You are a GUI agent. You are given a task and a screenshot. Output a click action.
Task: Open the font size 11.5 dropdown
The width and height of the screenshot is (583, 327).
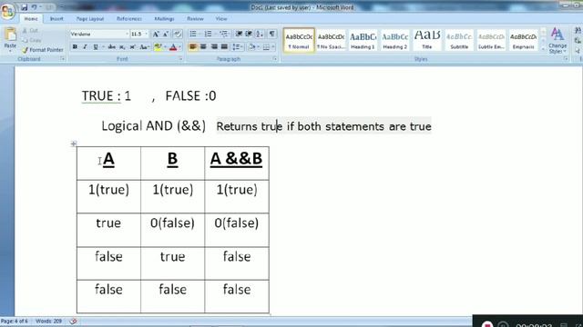point(147,35)
